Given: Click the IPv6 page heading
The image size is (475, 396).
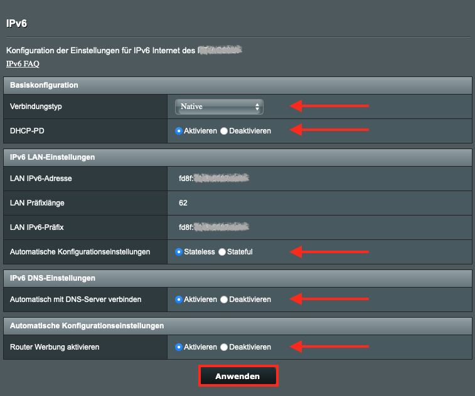Looking at the screenshot, I should 16,24.
